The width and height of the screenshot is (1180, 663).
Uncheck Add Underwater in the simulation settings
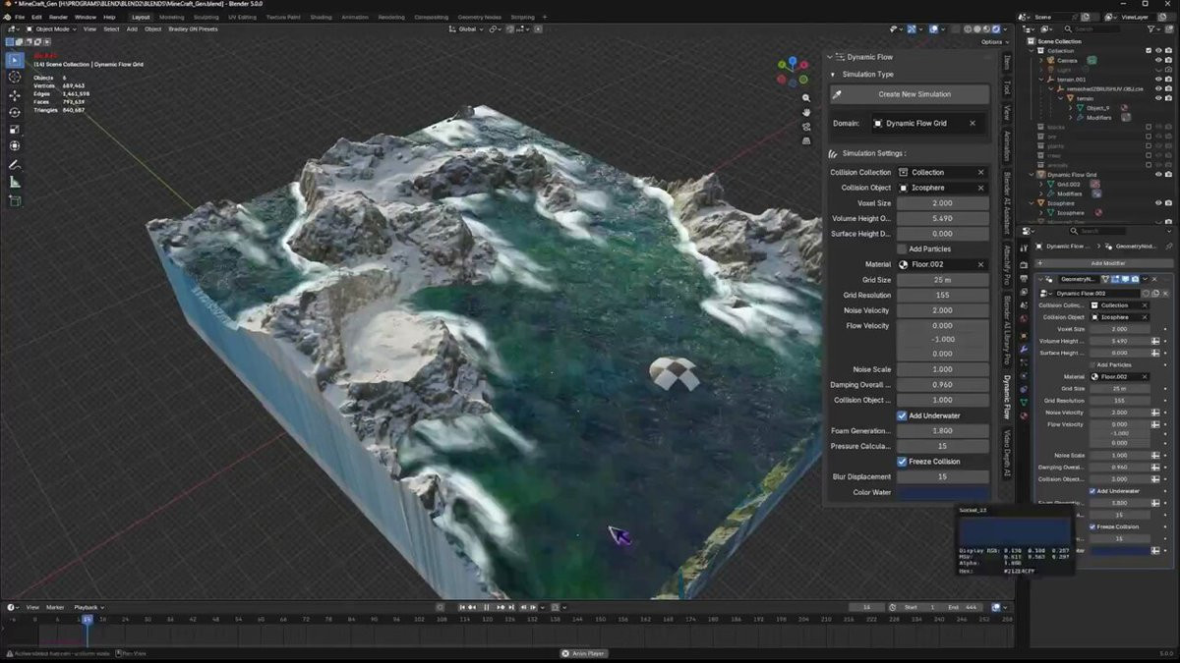point(902,415)
